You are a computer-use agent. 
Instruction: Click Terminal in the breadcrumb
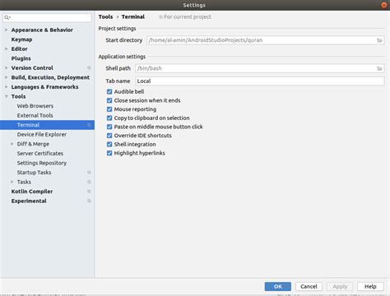click(x=133, y=16)
